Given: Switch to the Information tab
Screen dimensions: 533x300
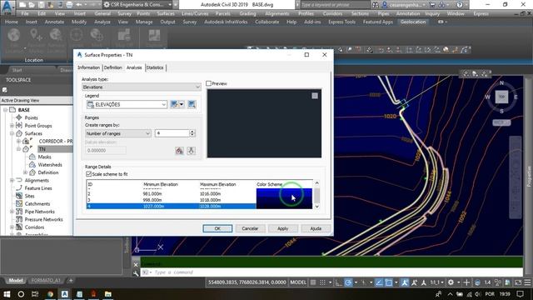Looking at the screenshot, I should (x=89, y=67).
